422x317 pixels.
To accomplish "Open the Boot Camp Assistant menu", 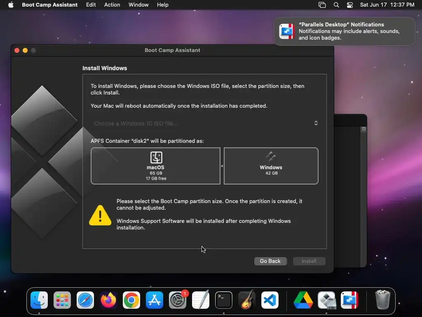I will 49,5.
